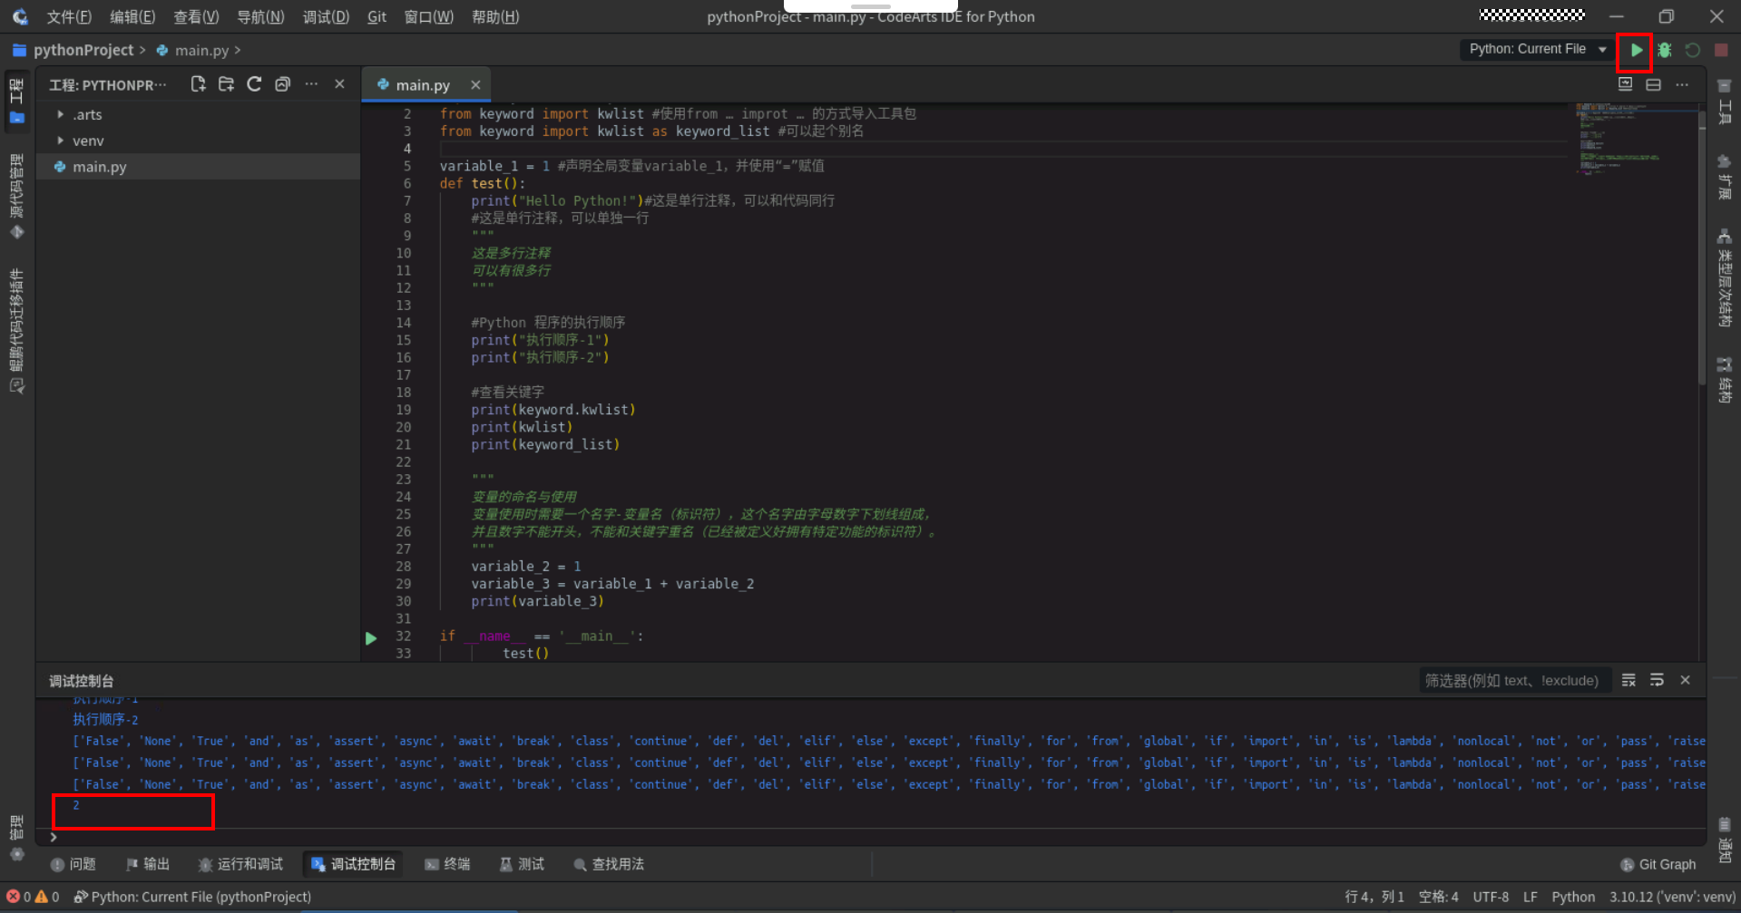Image resolution: width=1741 pixels, height=913 pixels.
Task: Open the 结构 right sidebar panel
Action: [1725, 379]
